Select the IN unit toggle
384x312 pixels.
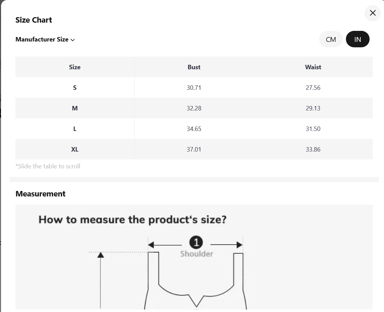[358, 39]
